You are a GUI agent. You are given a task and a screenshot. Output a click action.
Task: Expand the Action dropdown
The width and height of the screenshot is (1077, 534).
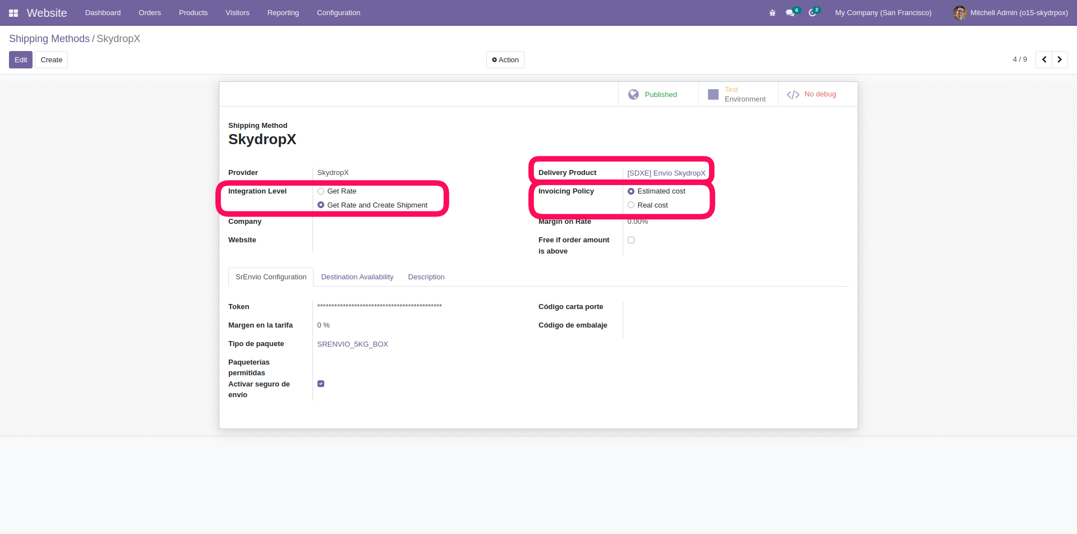click(505, 60)
